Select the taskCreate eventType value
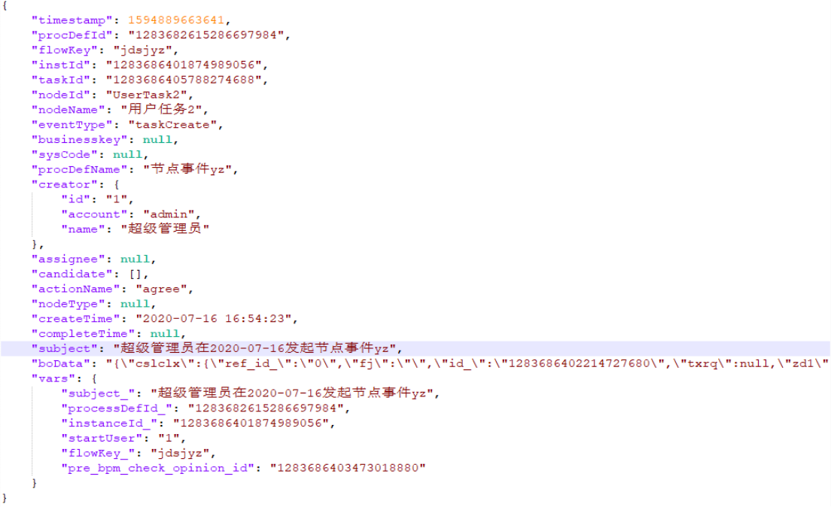 [173, 125]
